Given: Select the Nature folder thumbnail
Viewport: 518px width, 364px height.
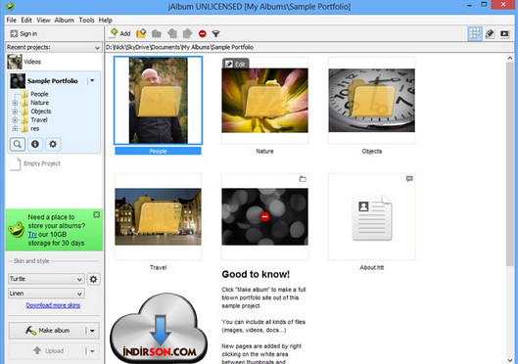Looking at the screenshot, I should [264, 101].
